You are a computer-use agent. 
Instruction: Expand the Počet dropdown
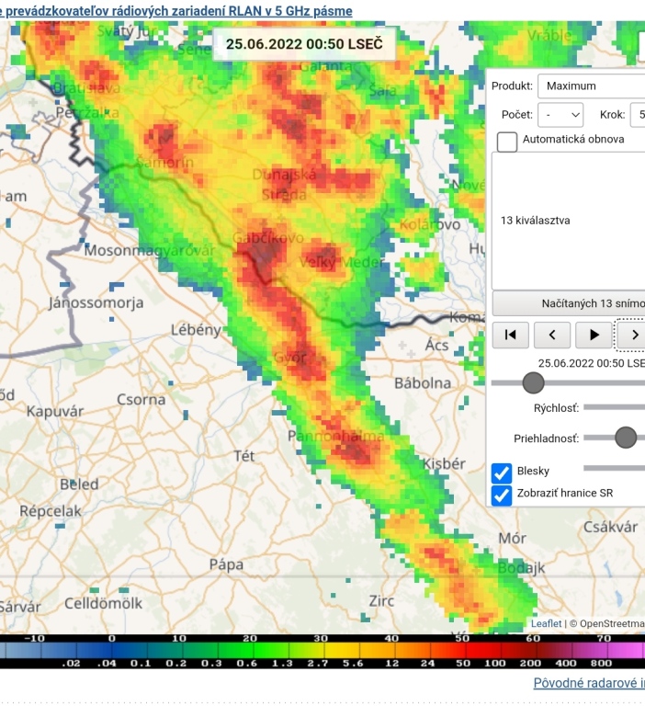click(561, 115)
